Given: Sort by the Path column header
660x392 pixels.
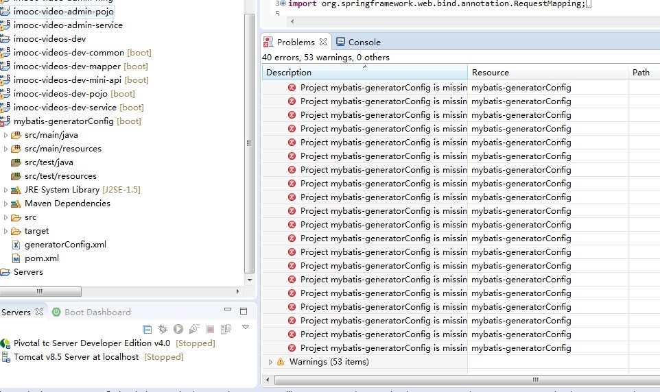Looking at the screenshot, I should pyautogui.click(x=644, y=73).
